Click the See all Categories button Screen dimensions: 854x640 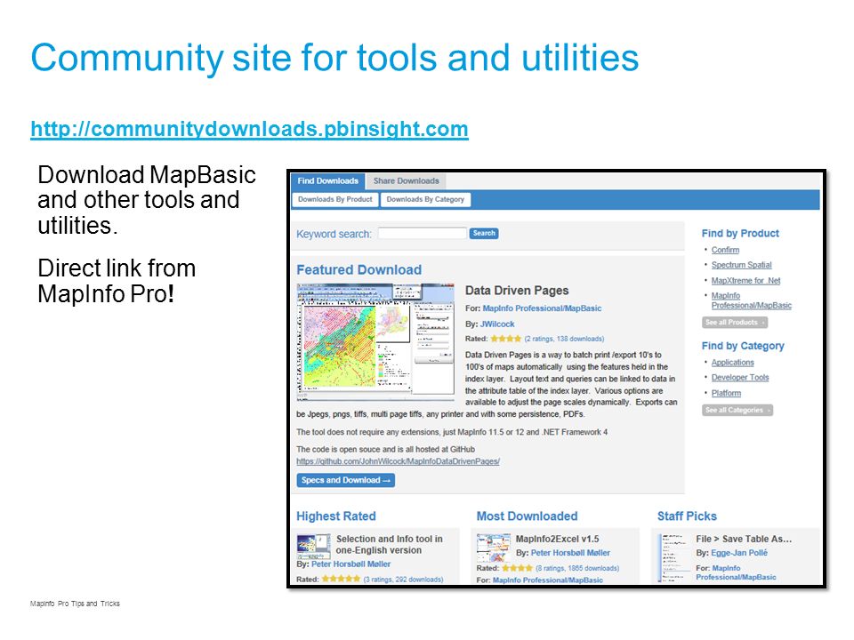pos(737,410)
